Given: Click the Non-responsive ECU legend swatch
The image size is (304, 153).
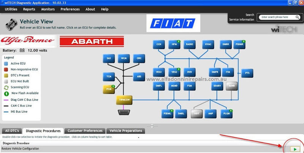Looking at the screenshot, I should coord(6,70).
